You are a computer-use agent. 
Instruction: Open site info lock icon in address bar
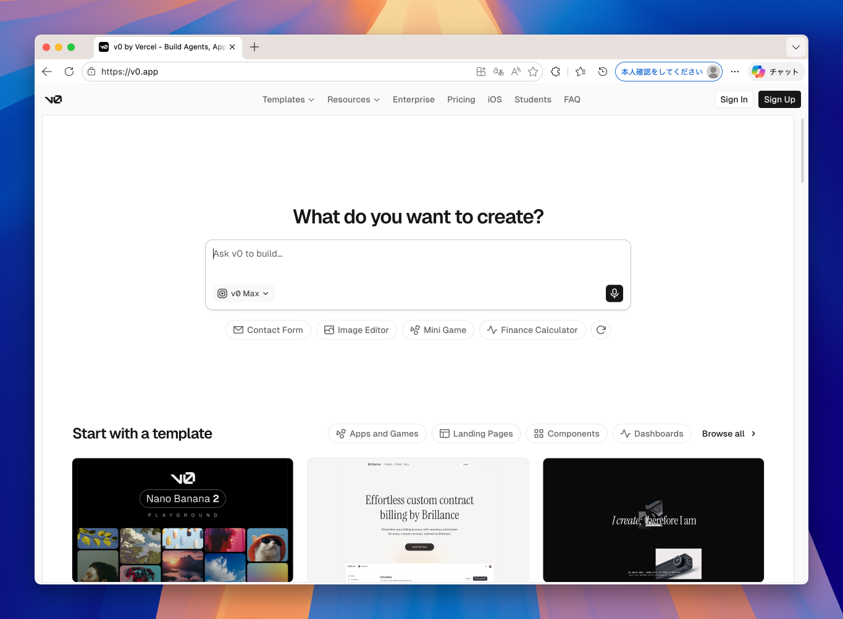(x=91, y=72)
